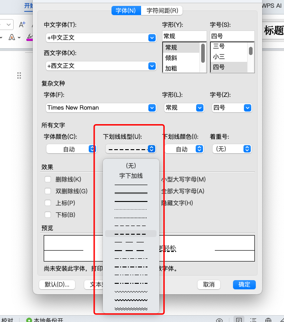This screenshot has height=322, width=284.
Task: Pick the double wavy underline style
Action: pyautogui.click(x=131, y=309)
